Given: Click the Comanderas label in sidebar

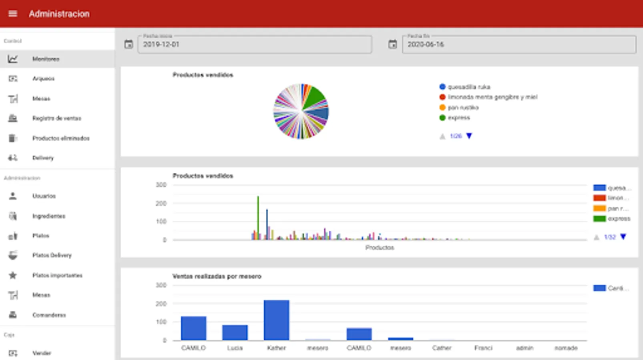Looking at the screenshot, I should pyautogui.click(x=49, y=315).
